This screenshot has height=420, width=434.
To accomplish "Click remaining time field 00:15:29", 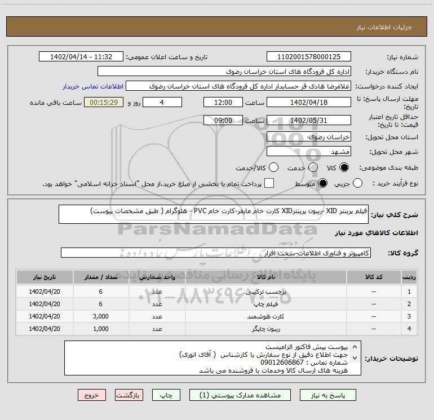I will pos(104,102).
